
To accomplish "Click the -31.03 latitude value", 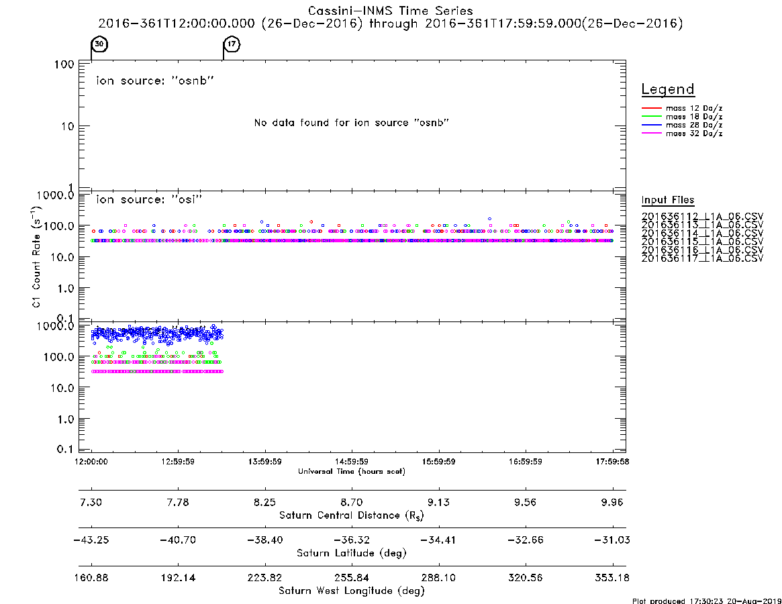I will 612,540.
